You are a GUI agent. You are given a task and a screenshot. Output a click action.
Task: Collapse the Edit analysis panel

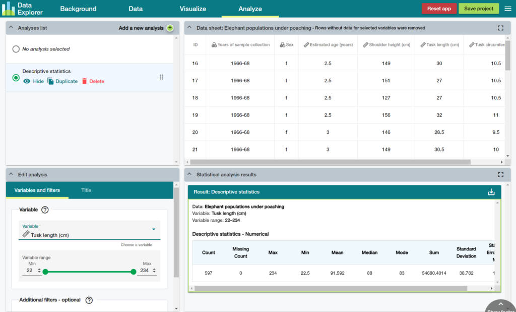click(11, 175)
